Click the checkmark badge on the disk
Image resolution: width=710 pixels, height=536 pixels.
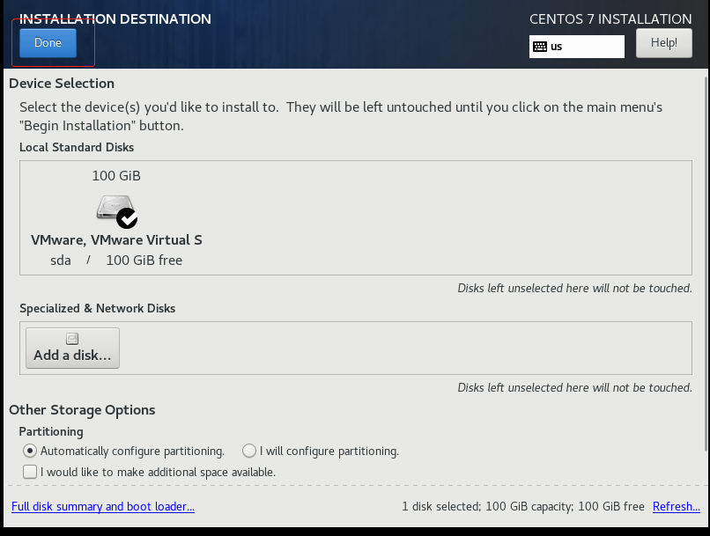[127, 217]
